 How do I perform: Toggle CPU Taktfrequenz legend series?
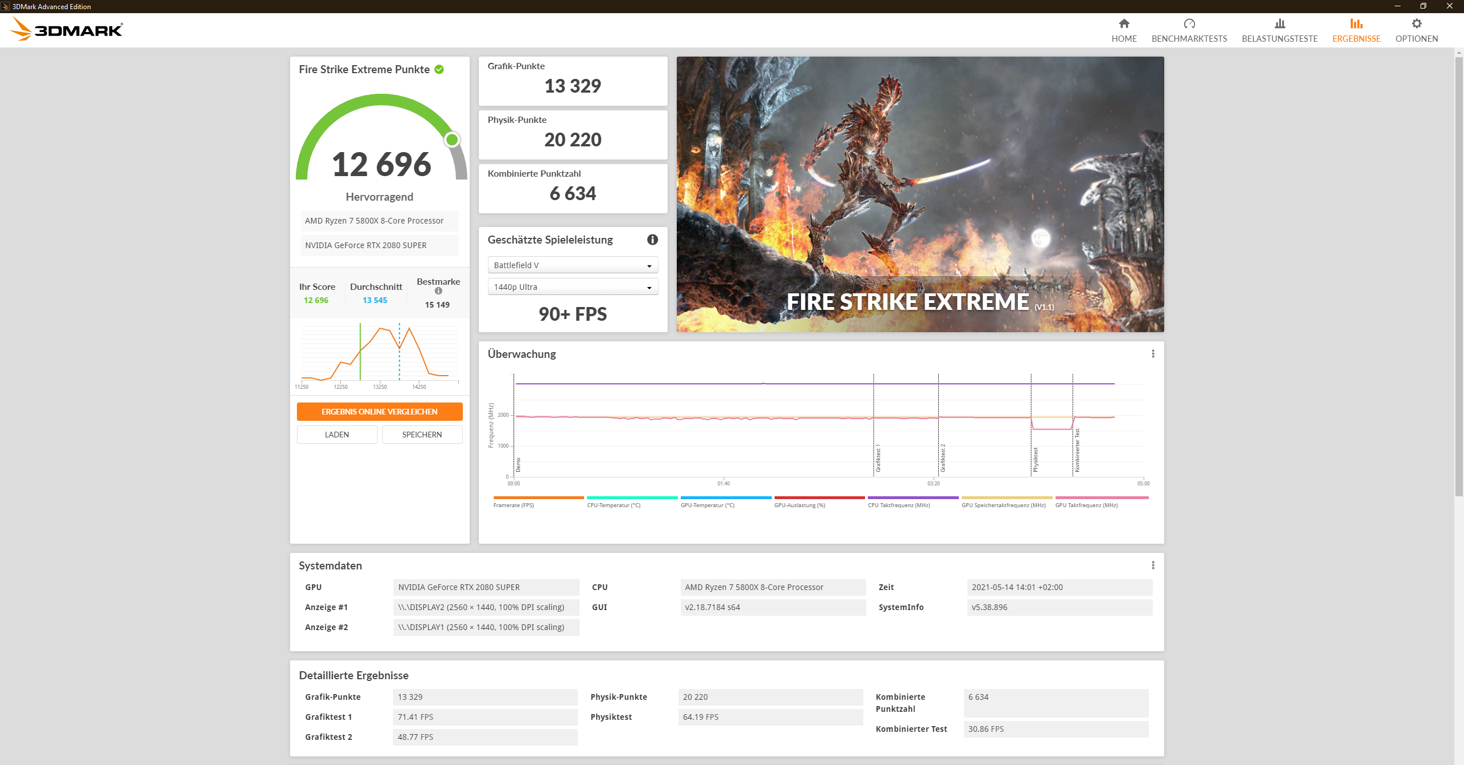tap(898, 505)
